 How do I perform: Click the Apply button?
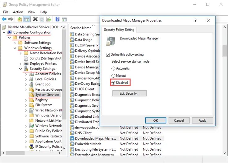tap(202, 120)
